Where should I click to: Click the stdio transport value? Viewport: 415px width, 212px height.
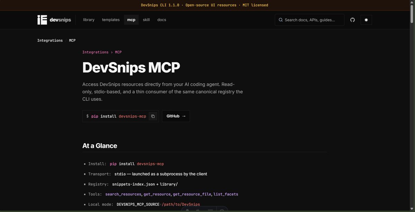coord(120,174)
